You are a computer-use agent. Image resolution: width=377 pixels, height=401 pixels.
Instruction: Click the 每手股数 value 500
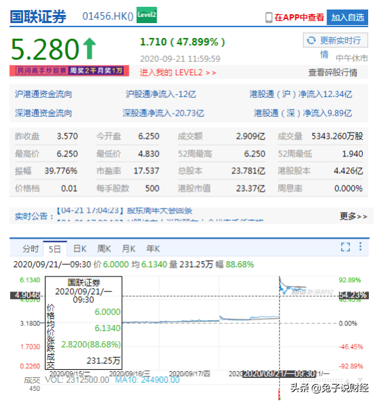tap(152, 188)
